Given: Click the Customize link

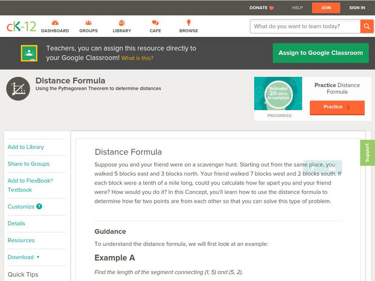Looking at the screenshot, I should point(21,207).
